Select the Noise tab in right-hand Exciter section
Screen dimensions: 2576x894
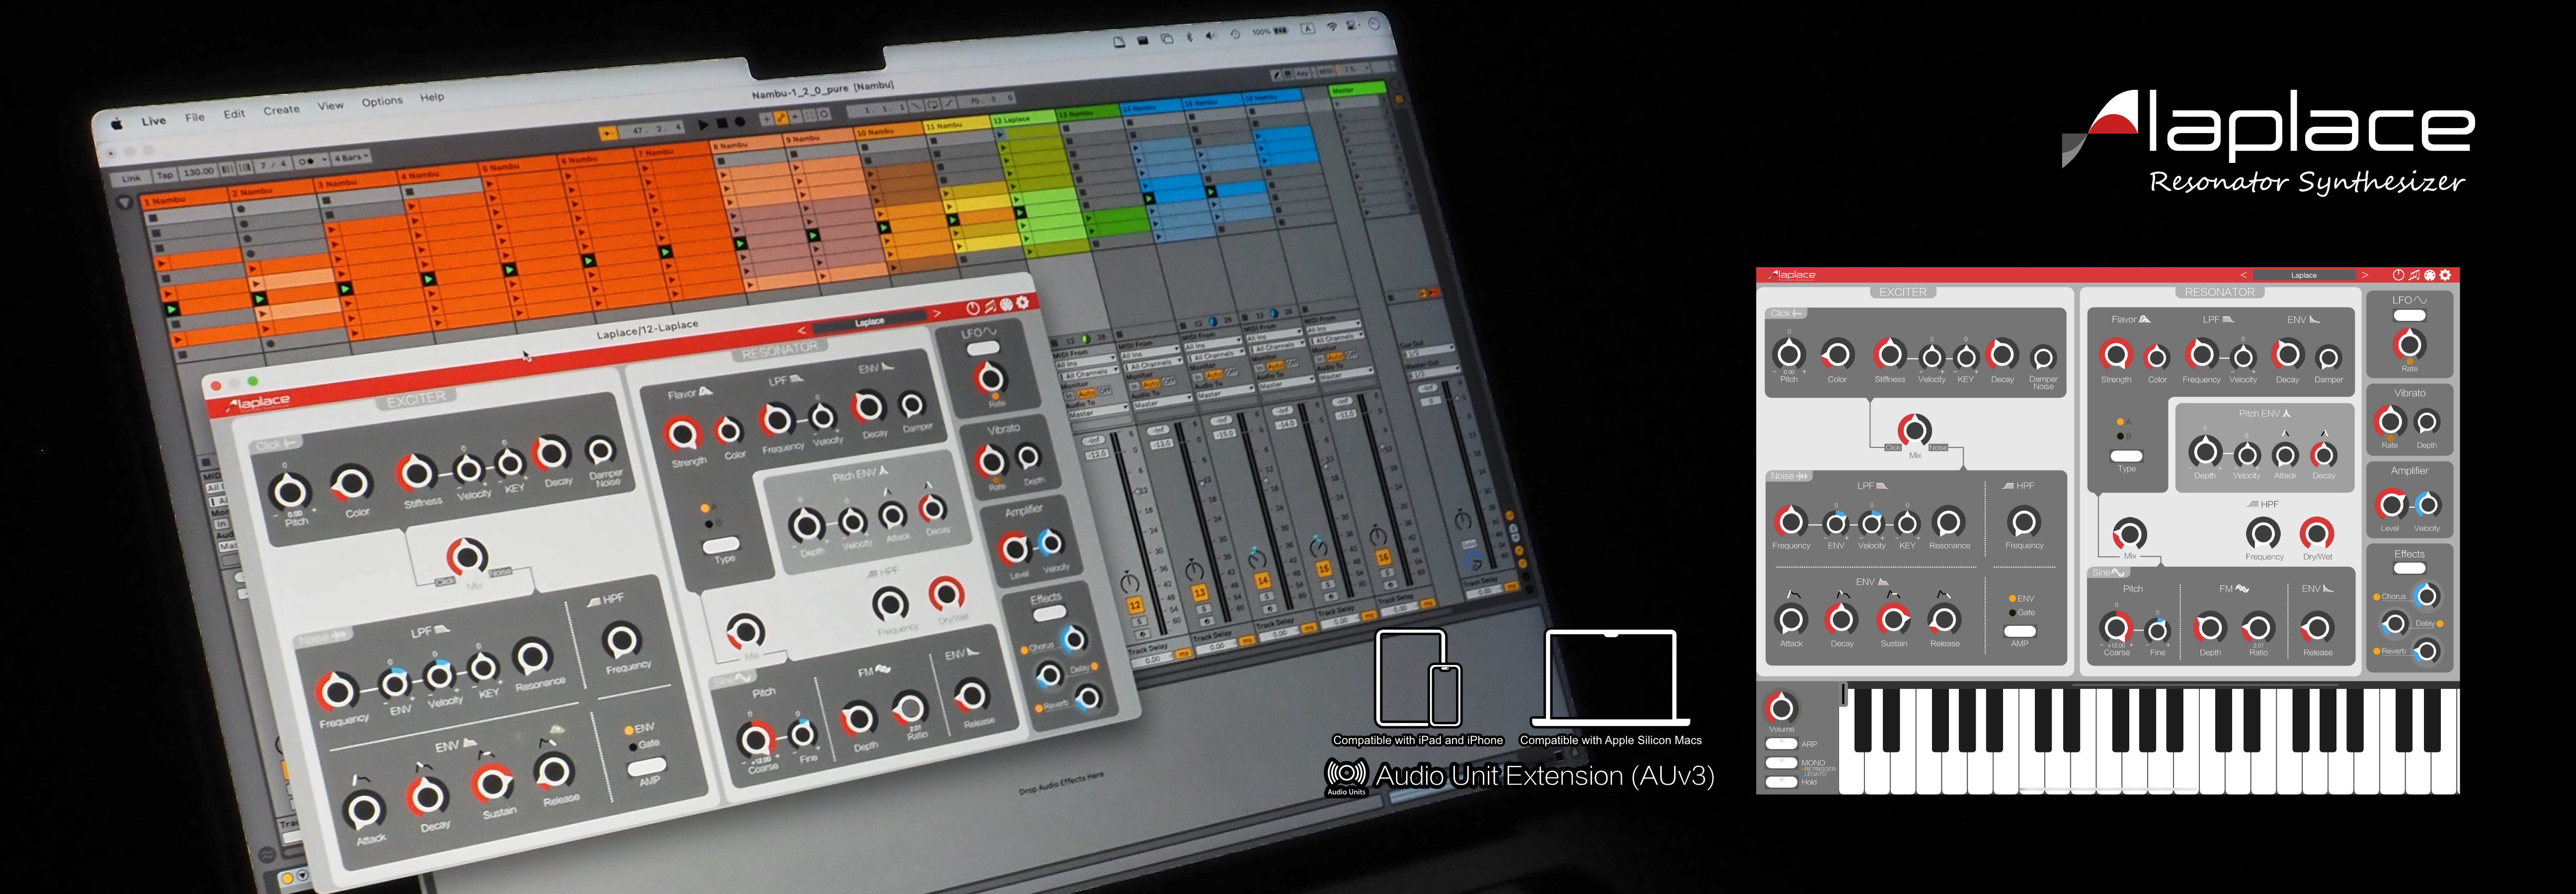coord(1790,476)
